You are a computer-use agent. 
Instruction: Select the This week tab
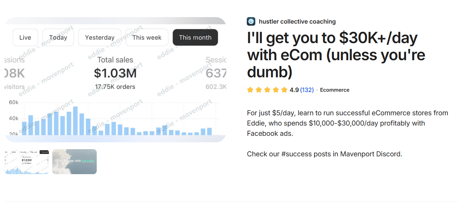[x=147, y=38]
